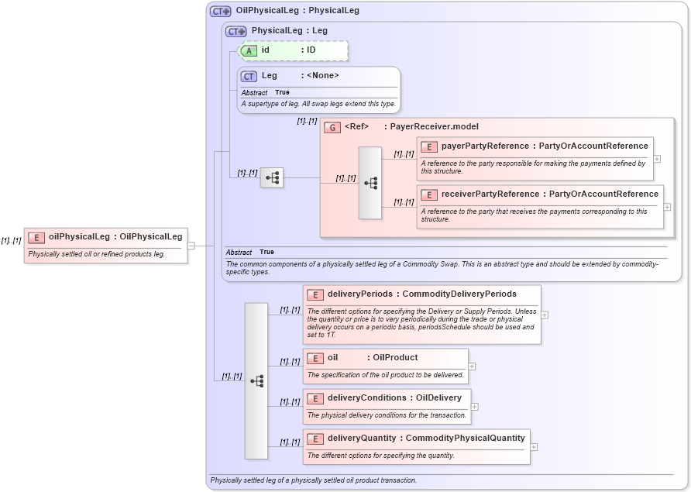Expand the receiverPartyReference element
691x492 pixels.
[667, 207]
